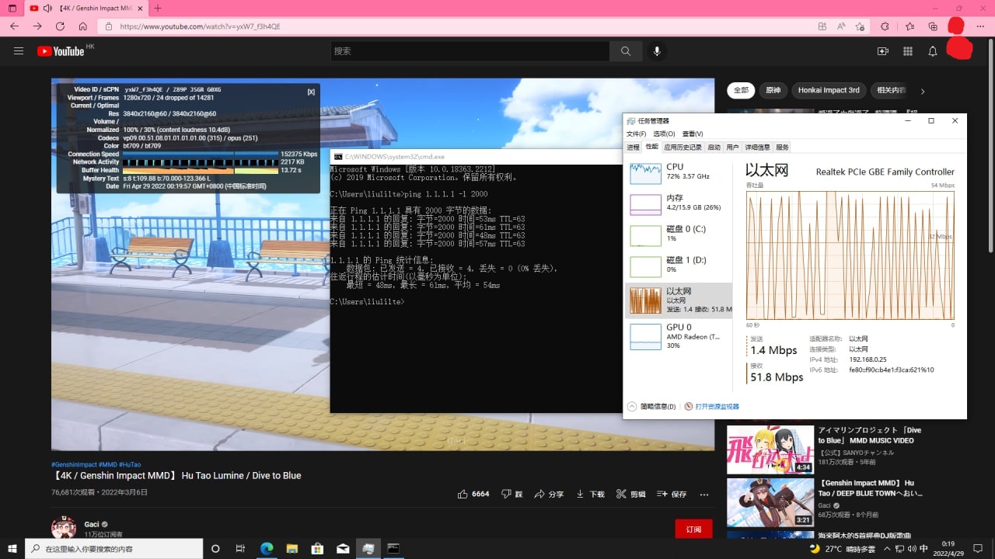Add page to favorites star icon
The image size is (995, 559).
[860, 26]
